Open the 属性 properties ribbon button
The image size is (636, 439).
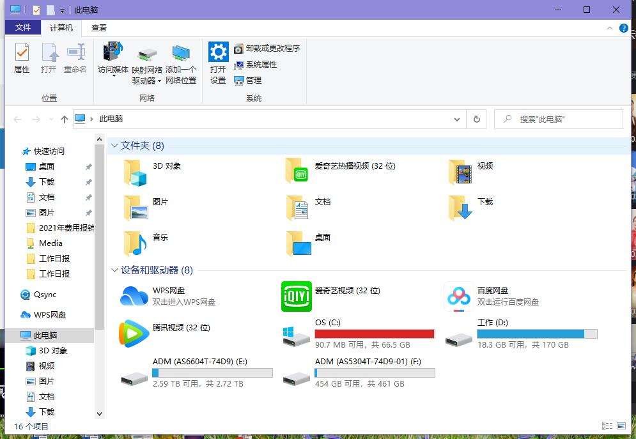click(x=22, y=58)
